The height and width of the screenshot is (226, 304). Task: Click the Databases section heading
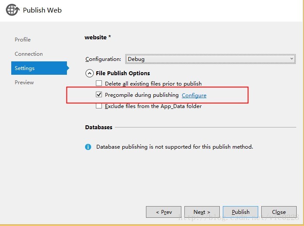tap(99, 127)
